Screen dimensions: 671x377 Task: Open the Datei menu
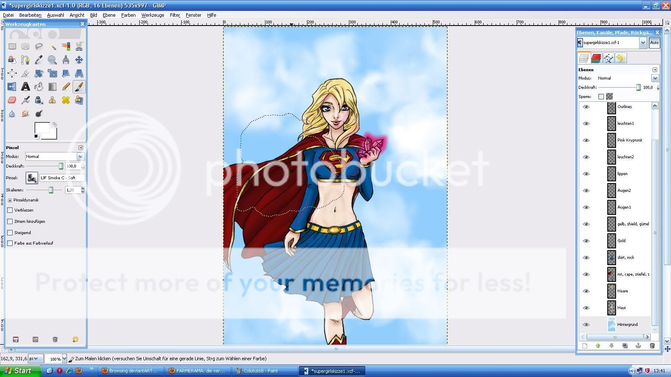point(8,15)
